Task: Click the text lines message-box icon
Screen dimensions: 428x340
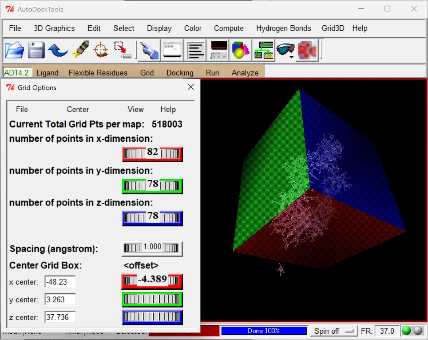Action: tap(195, 50)
